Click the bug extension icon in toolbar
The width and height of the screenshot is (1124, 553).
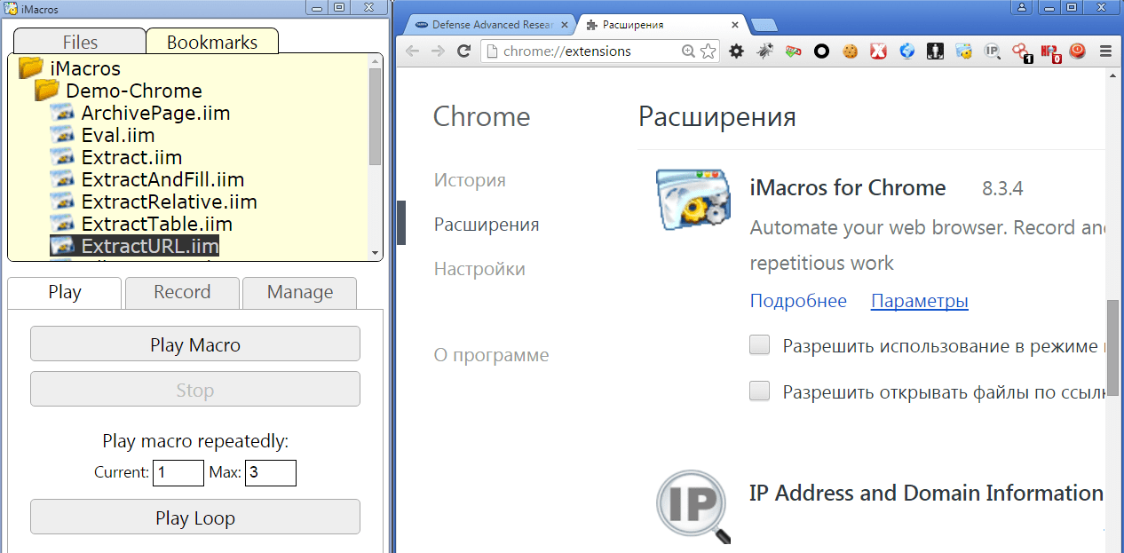[764, 51]
